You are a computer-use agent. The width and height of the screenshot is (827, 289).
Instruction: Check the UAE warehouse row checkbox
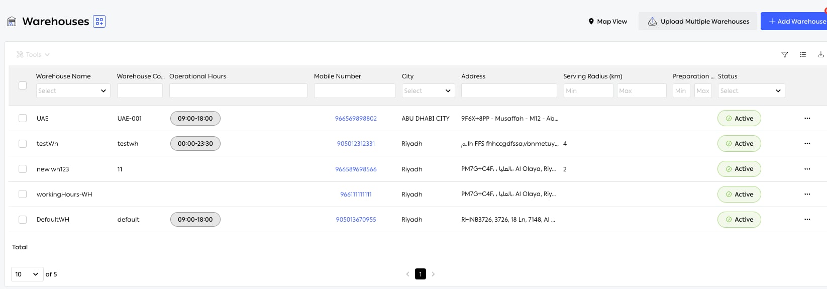point(23,118)
